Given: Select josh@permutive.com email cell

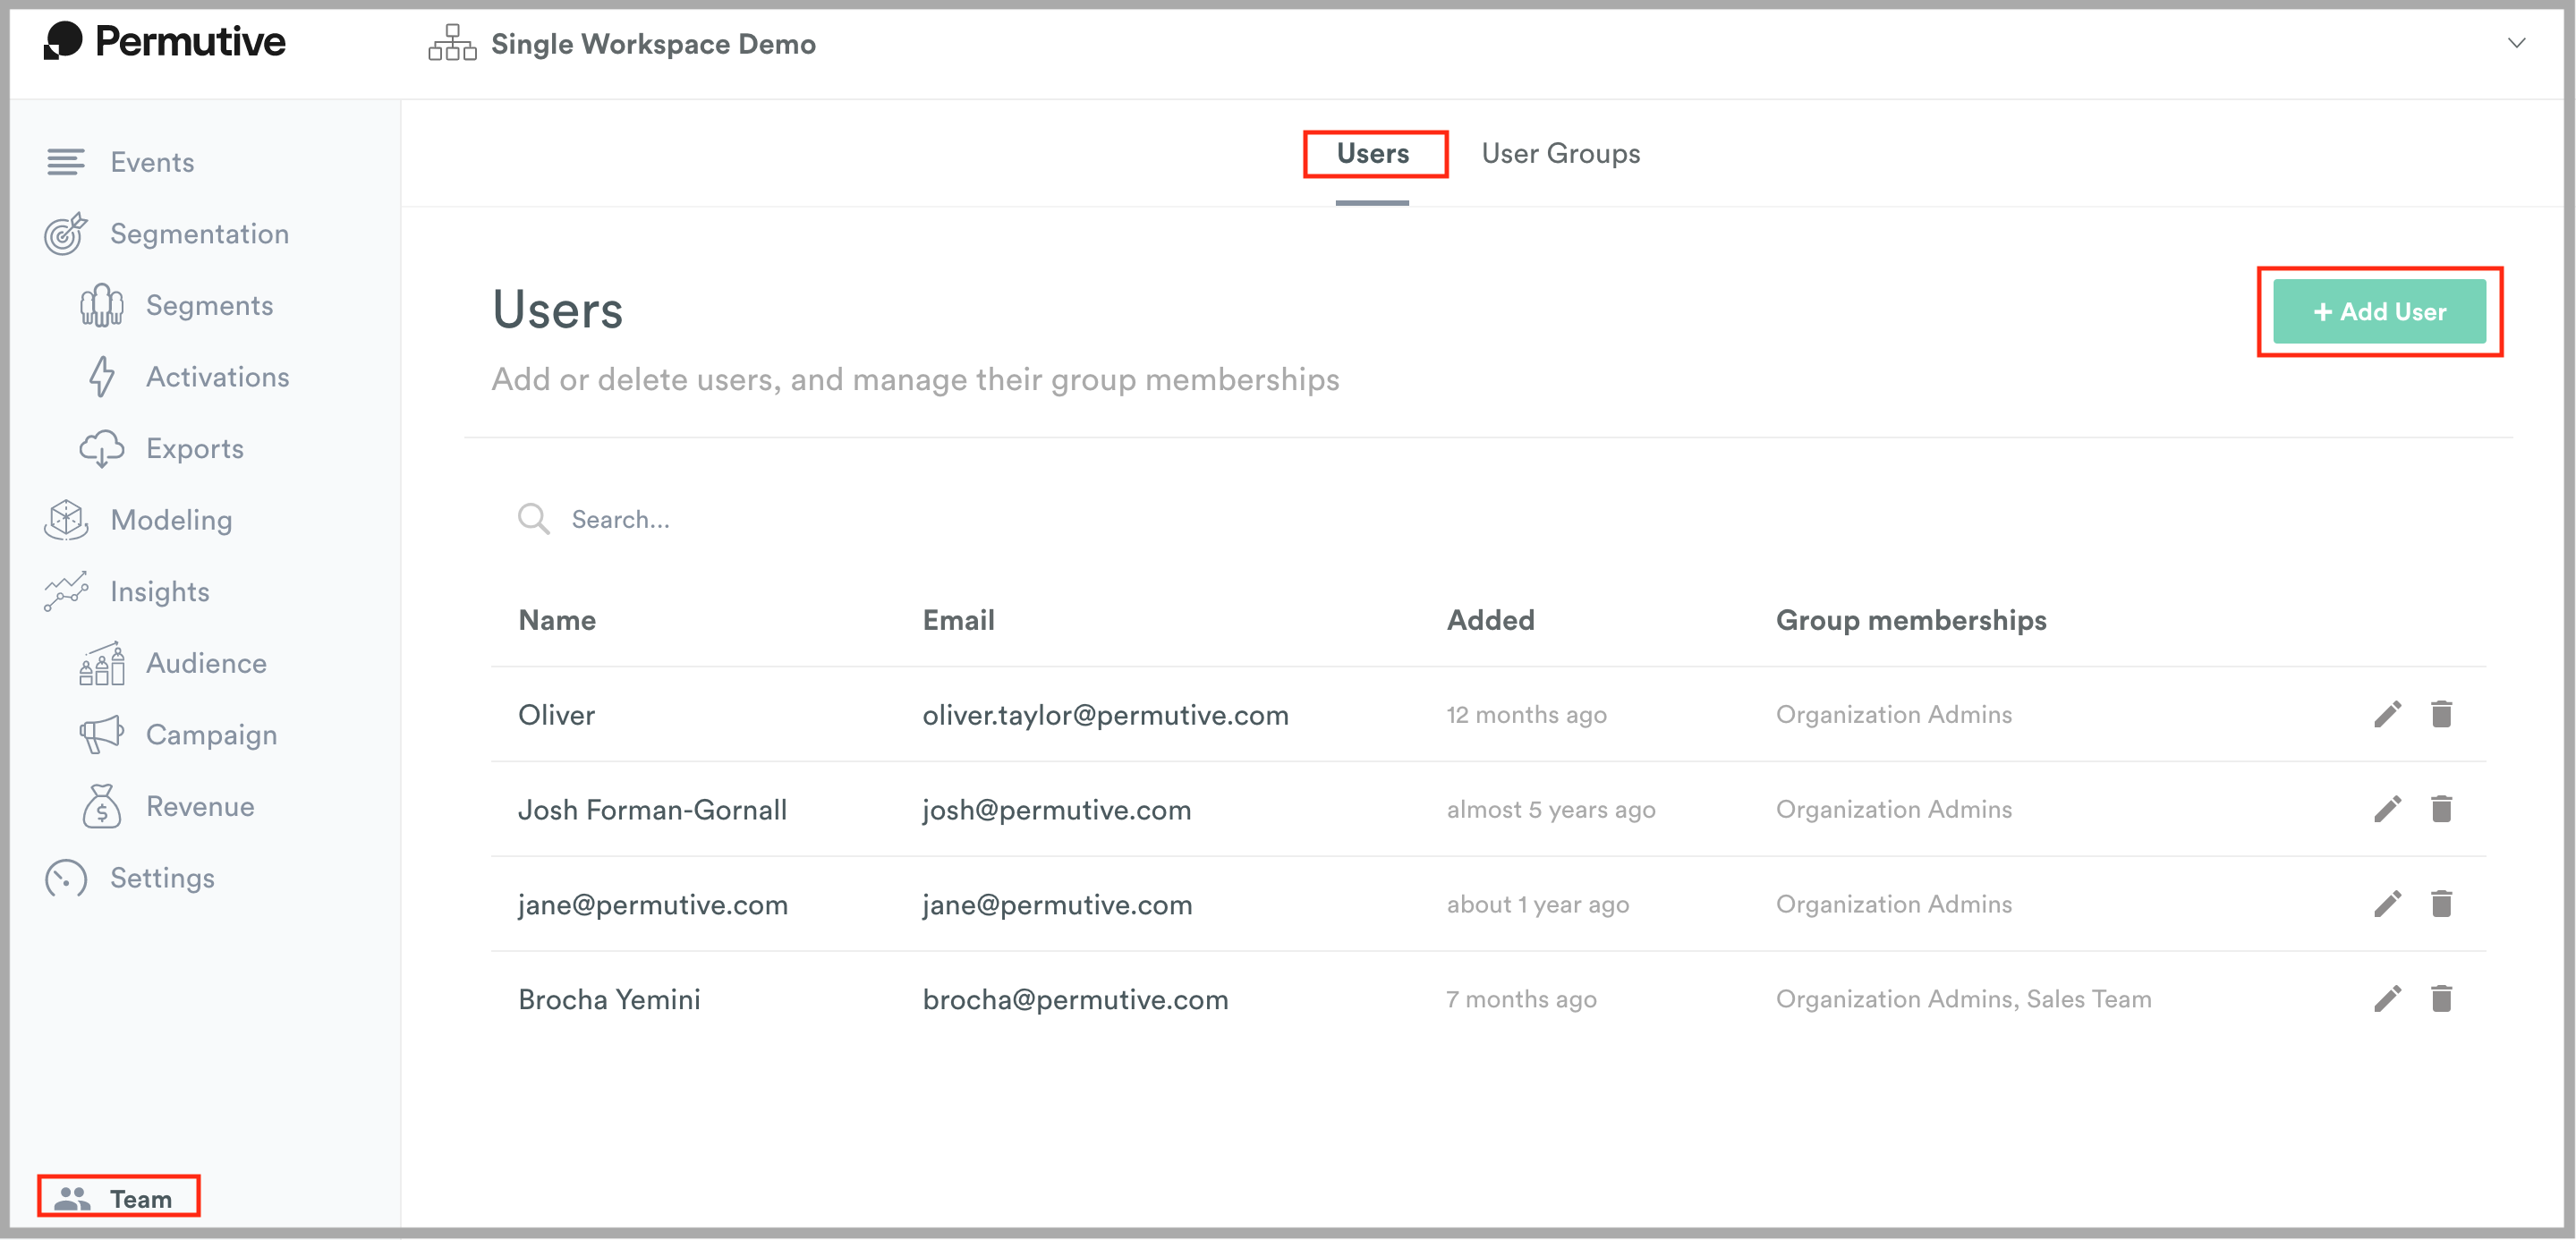Looking at the screenshot, I should pos(1056,810).
